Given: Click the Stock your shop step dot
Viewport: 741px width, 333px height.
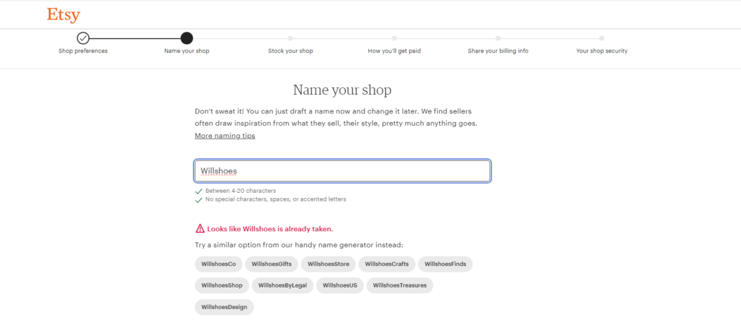Looking at the screenshot, I should point(290,38).
